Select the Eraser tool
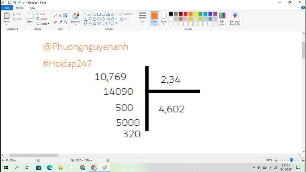Image resolution: width=306 pixels, height=172 pixels. 55,22
